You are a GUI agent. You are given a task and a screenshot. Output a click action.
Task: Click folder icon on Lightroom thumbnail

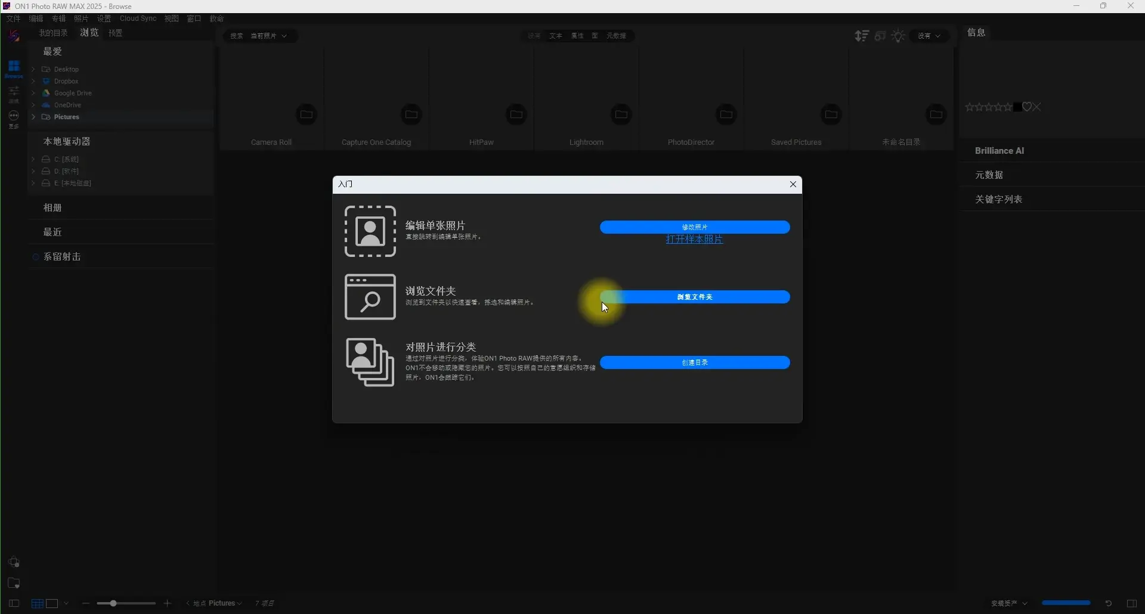click(621, 114)
